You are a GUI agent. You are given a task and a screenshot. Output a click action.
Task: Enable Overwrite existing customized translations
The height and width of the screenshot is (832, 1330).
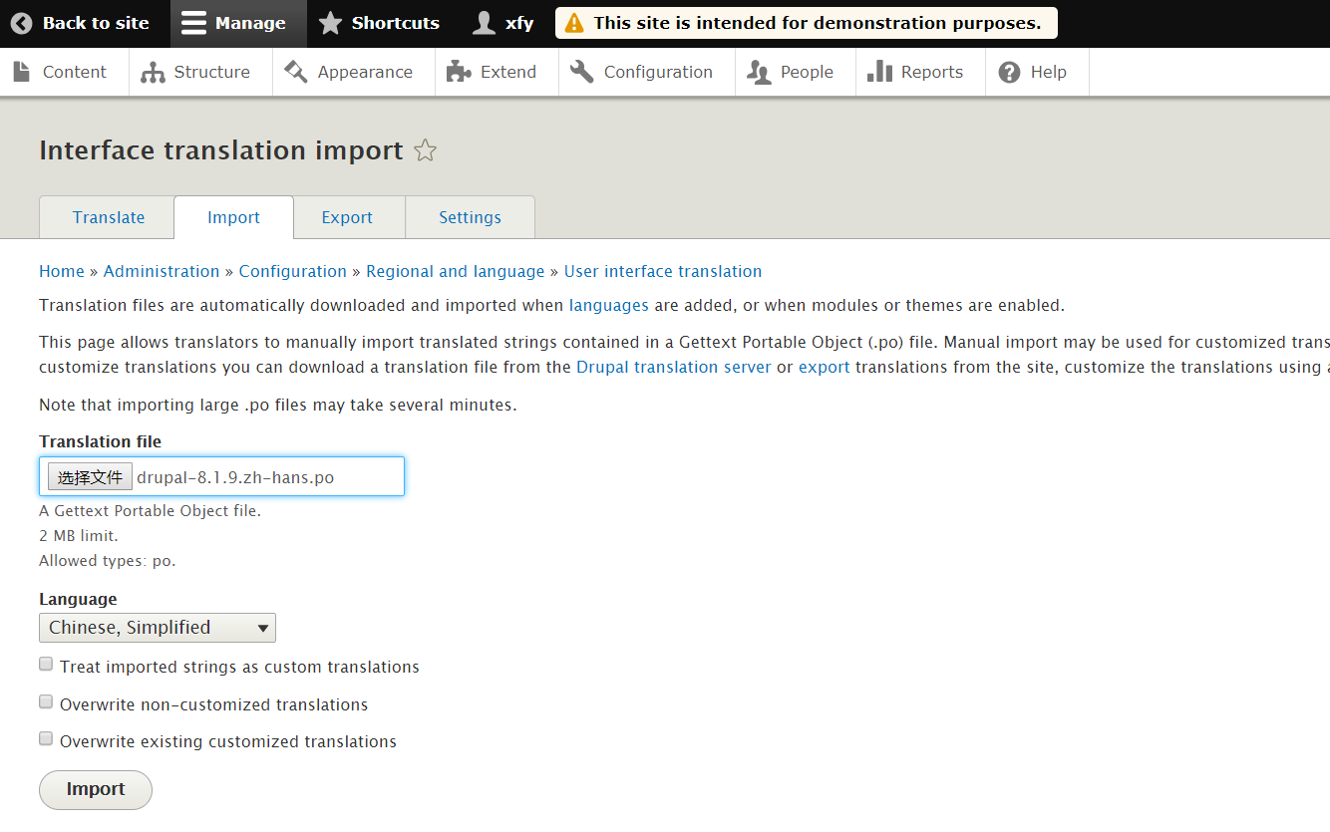point(45,738)
